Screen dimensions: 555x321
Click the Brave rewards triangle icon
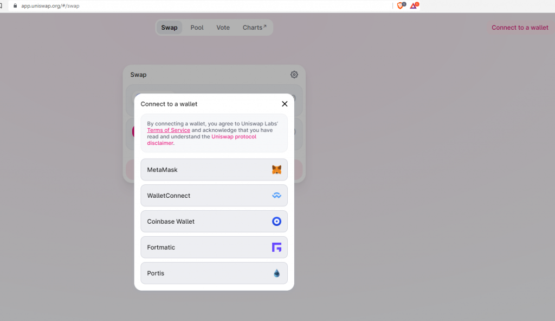point(414,5)
